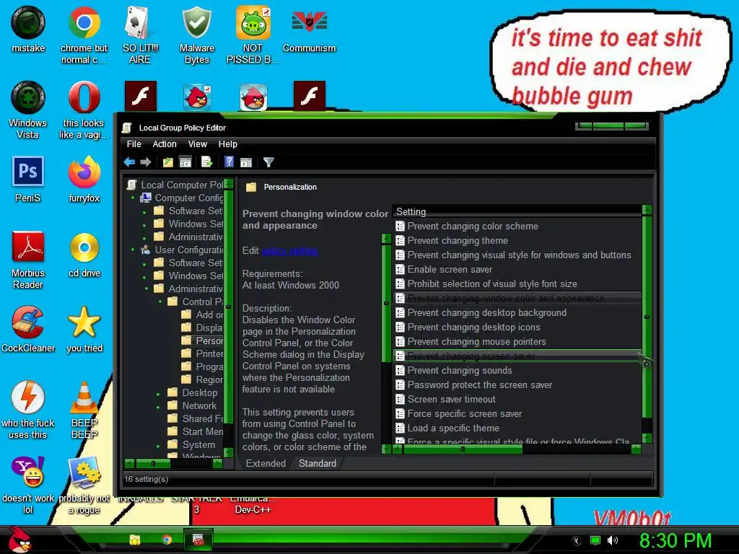
Task: Open the Help toolbar icon
Action: tap(229, 162)
